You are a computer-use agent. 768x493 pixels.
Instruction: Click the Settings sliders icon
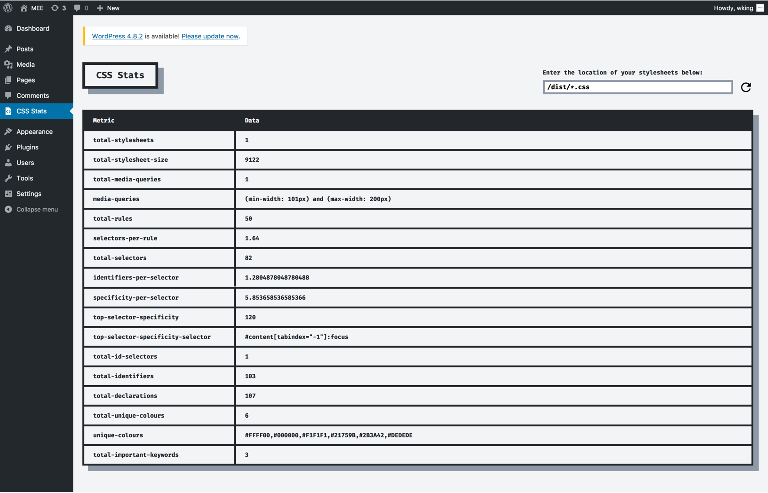pyautogui.click(x=8, y=194)
